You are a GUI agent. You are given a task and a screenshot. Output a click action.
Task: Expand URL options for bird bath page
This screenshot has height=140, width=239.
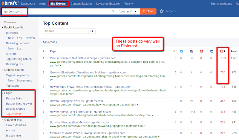tap(61, 65)
